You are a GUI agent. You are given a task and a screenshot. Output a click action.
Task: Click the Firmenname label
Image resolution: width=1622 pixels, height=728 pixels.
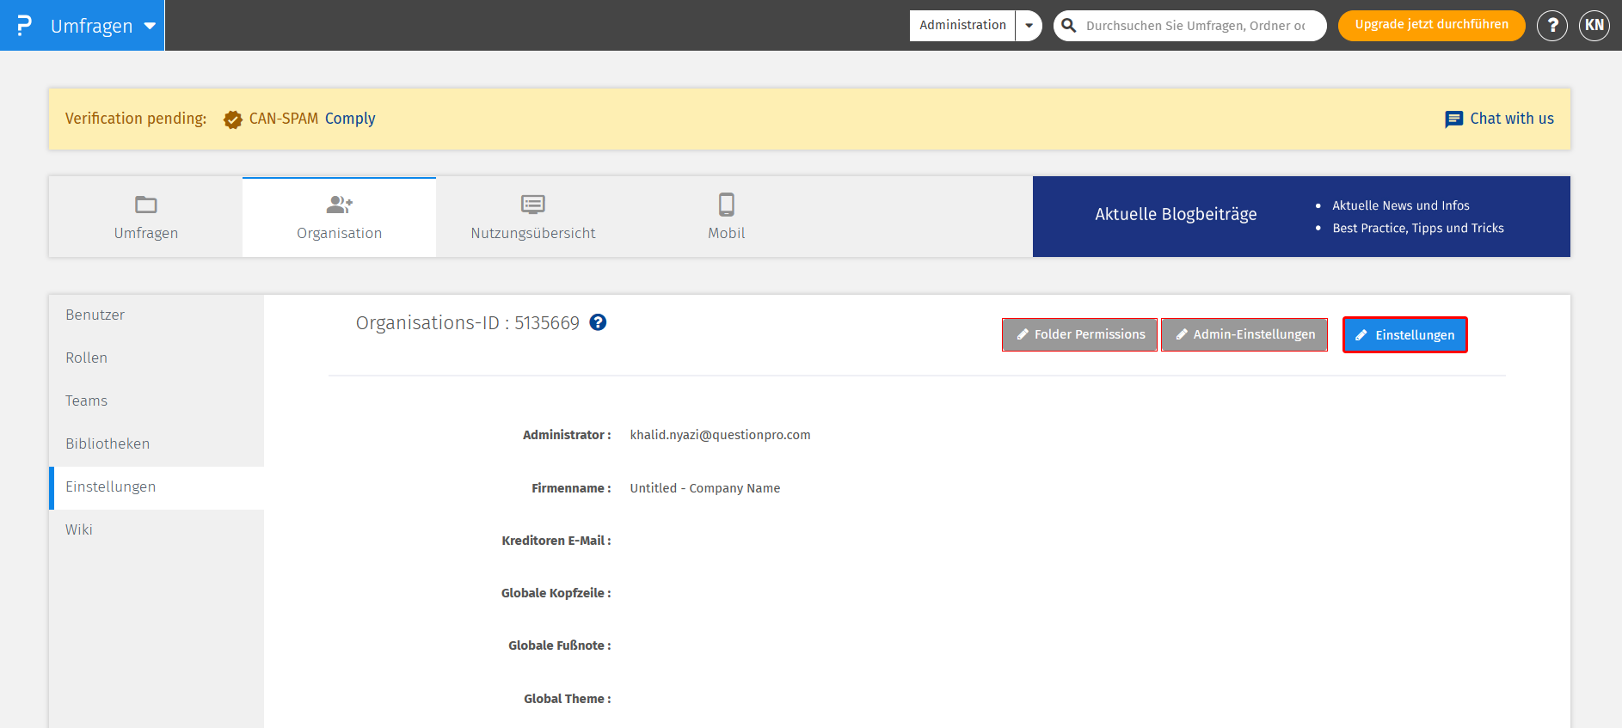click(571, 488)
